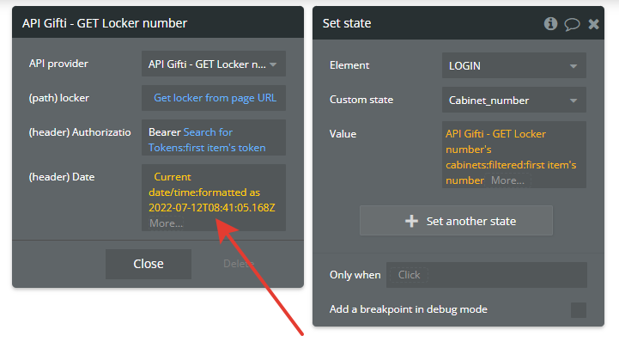619x342 pixels.
Task: Open the comment bubble icon in Set state
Action: [572, 24]
